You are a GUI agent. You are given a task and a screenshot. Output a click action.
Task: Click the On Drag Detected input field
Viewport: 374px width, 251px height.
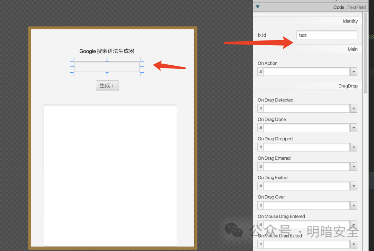click(306, 108)
